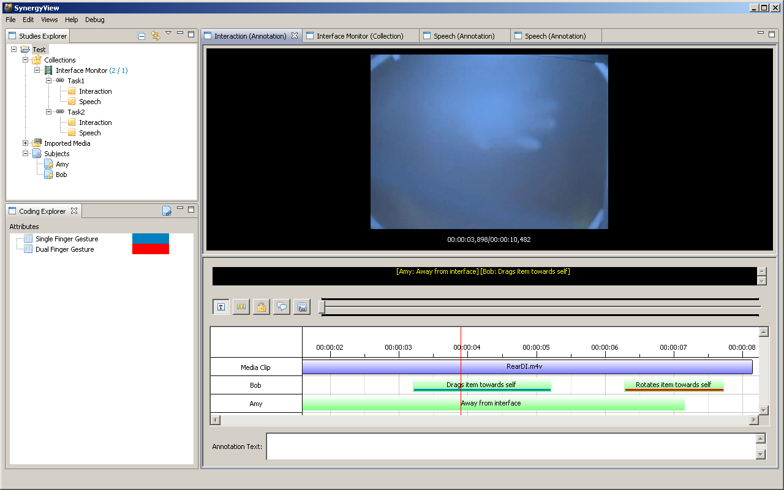Expand the Imported Media tree node
The height and width of the screenshot is (490, 784).
pos(26,143)
